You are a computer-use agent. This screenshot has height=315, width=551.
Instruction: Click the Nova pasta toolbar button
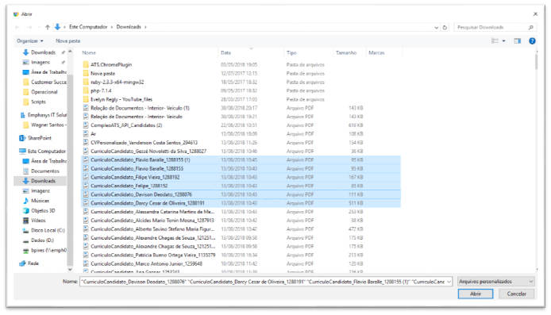point(67,41)
